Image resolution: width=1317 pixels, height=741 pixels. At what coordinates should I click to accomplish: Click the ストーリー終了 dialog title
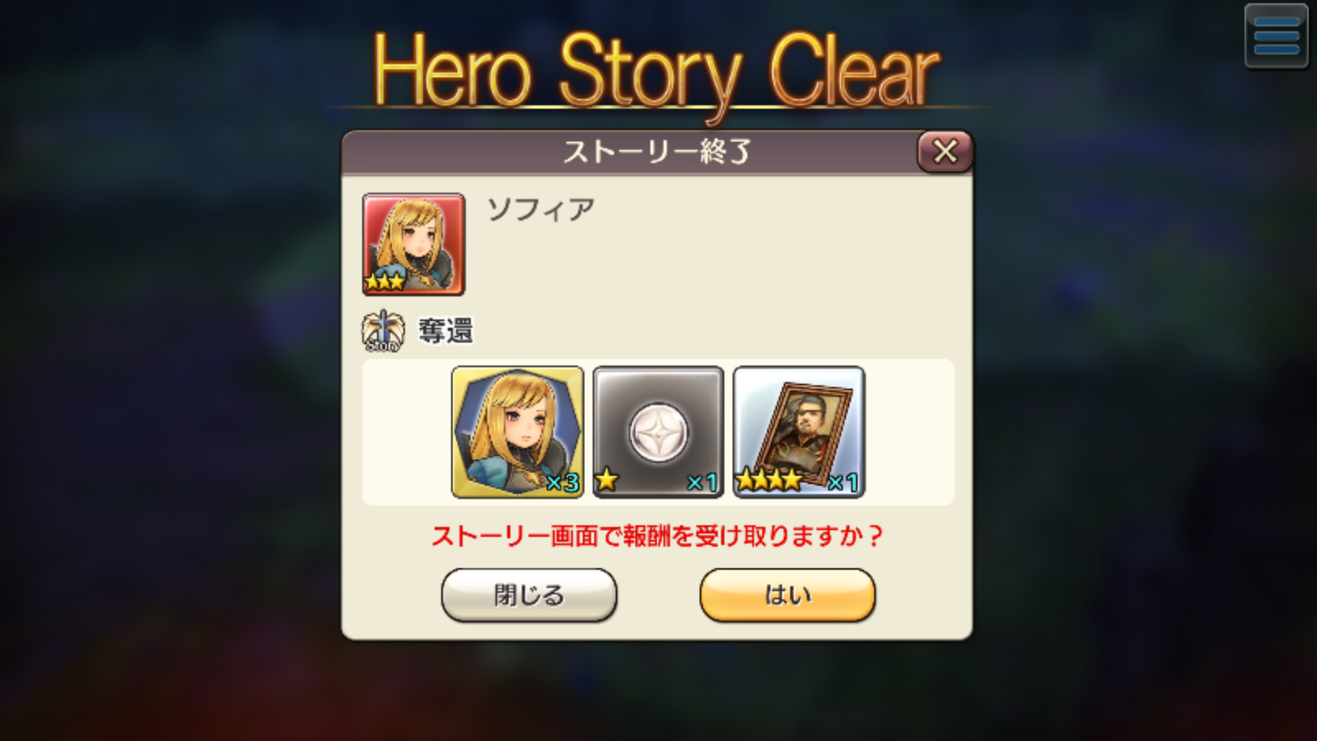pos(657,152)
